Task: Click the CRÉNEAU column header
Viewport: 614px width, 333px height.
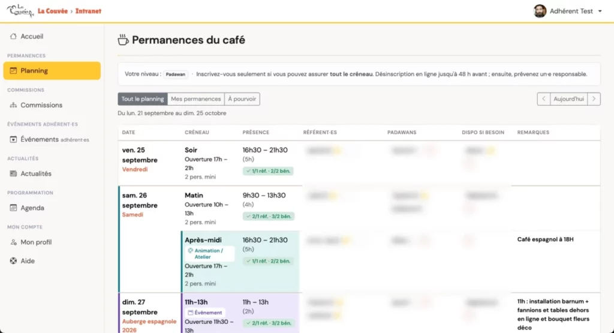Action: pyautogui.click(x=197, y=133)
